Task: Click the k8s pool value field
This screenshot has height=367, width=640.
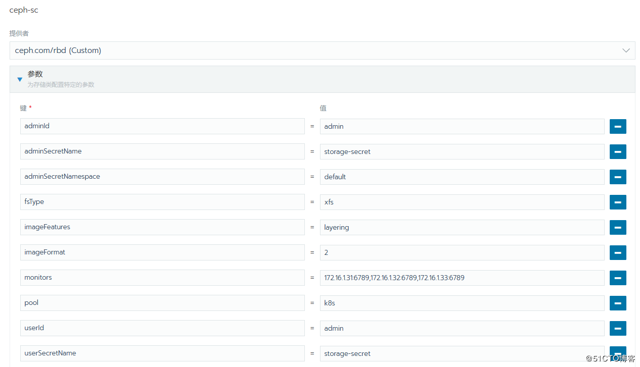Action: point(462,303)
